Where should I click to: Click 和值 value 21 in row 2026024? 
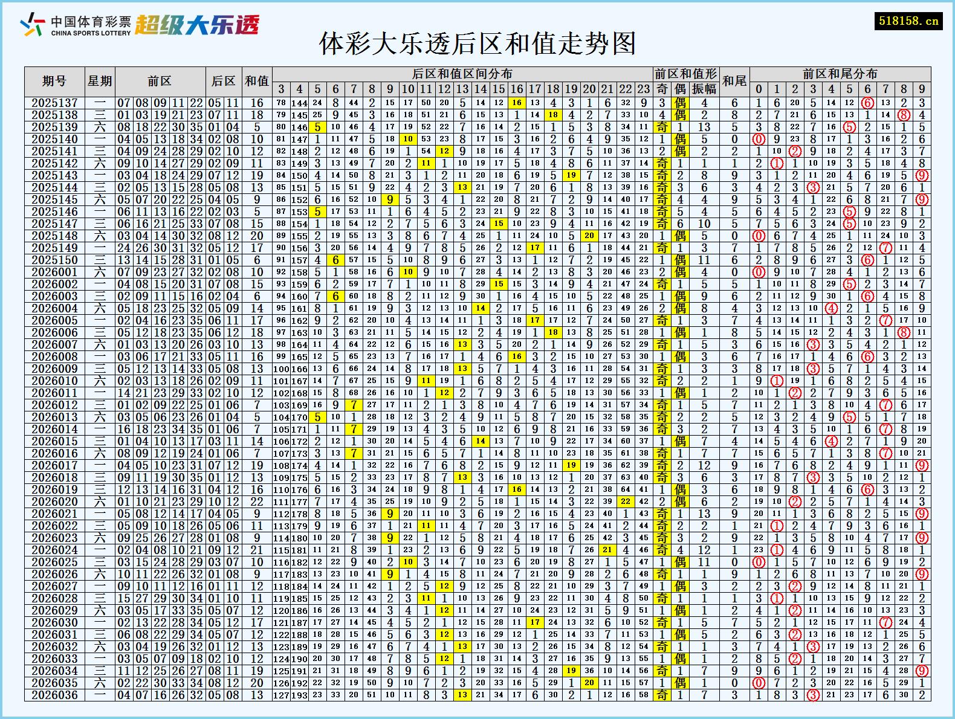click(257, 550)
